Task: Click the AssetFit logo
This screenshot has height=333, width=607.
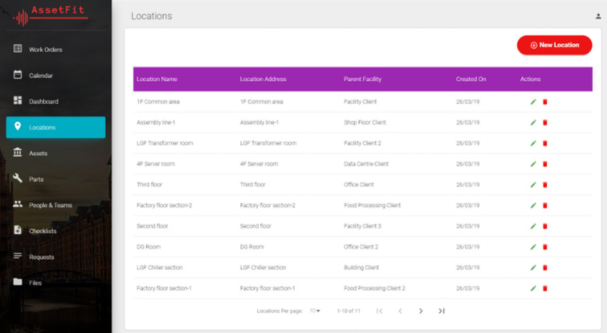Action: point(51,15)
